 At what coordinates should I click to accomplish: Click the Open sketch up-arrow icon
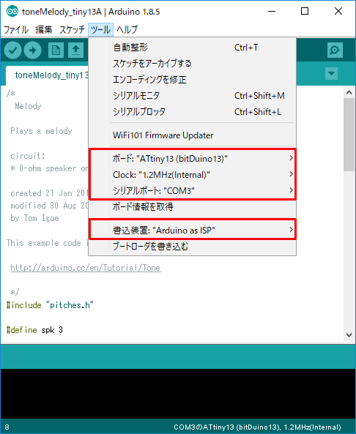point(75,50)
